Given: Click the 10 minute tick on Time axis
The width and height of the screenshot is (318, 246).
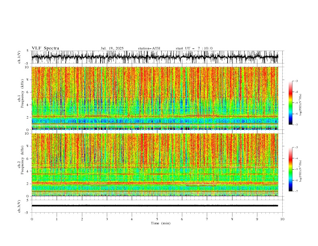Looking at the screenshot, I should coord(282,219).
